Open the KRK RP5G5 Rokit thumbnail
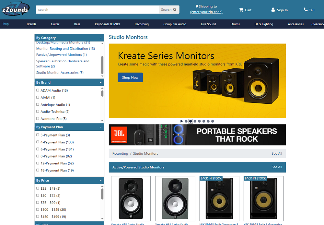Screen dimensions: 324x225 pyautogui.click(x=219, y=198)
